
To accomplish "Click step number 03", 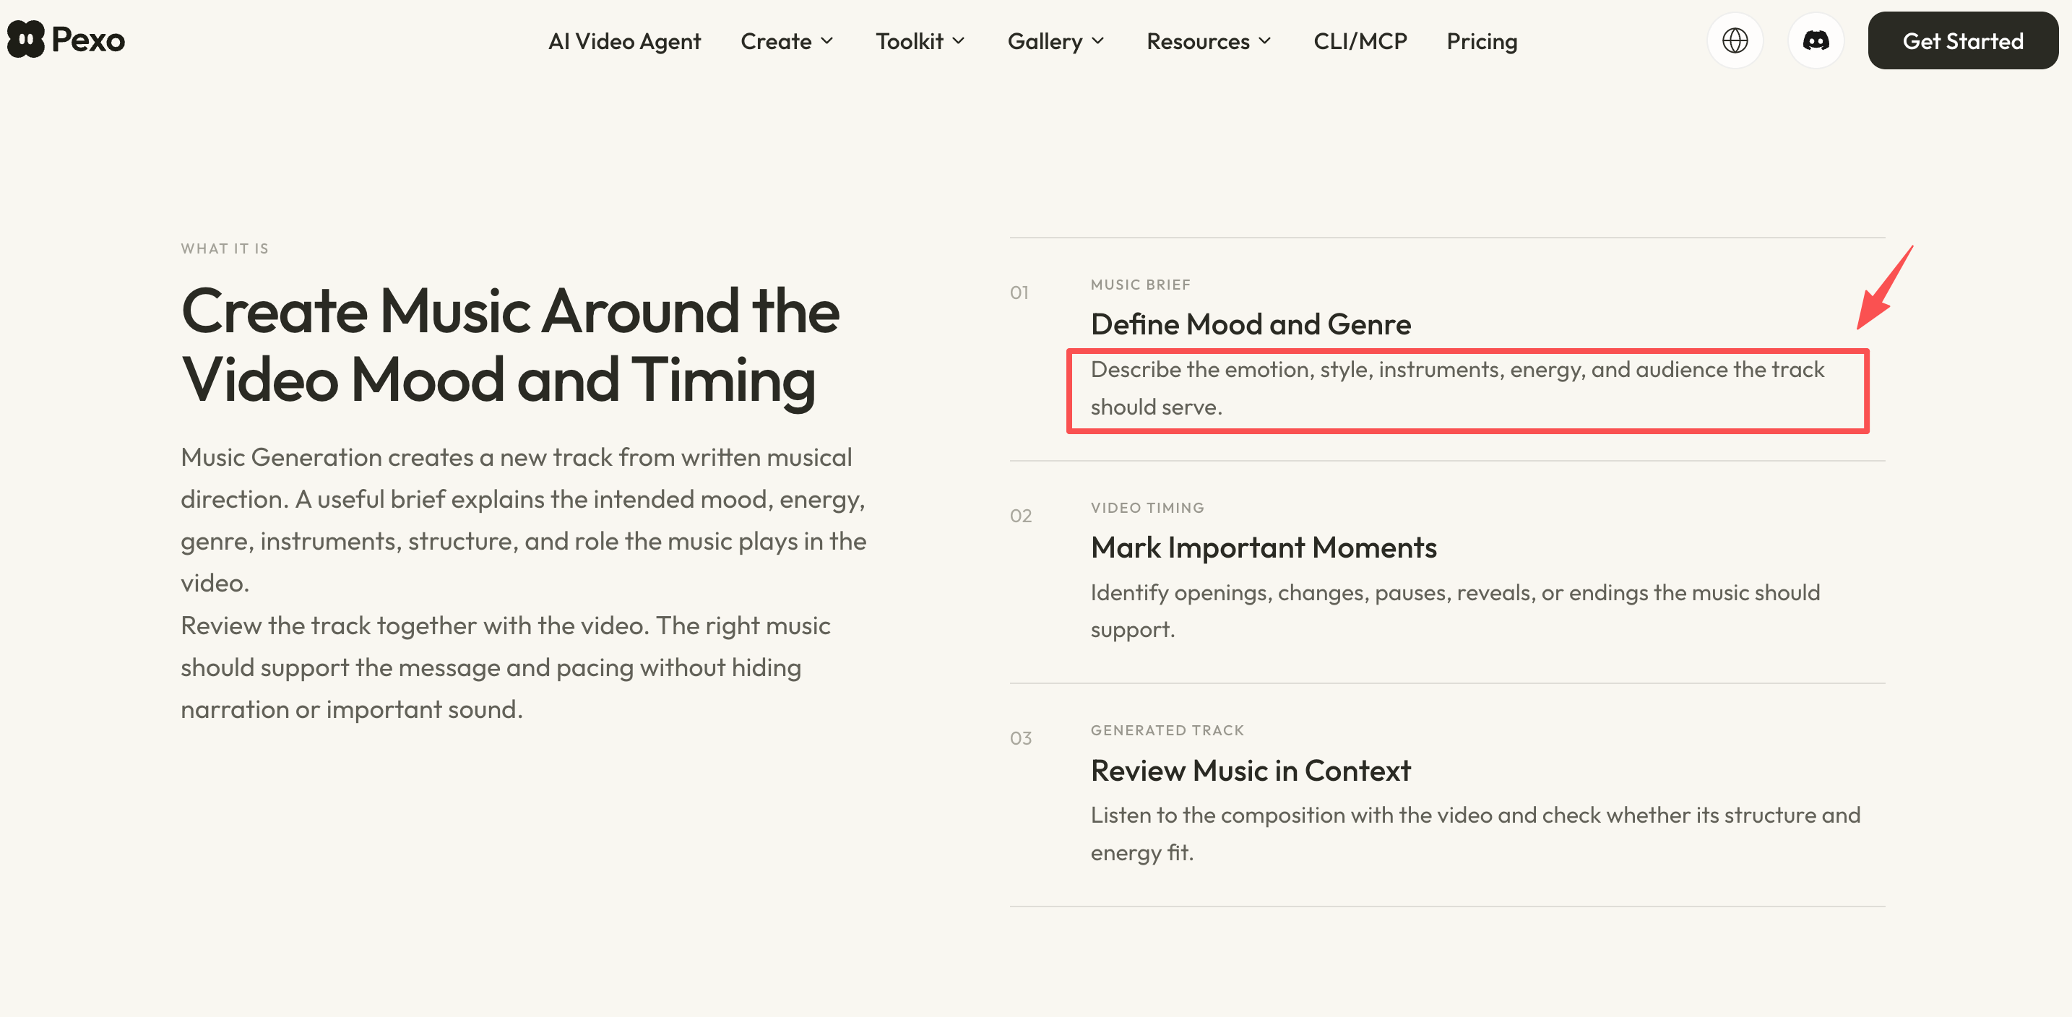I will click(x=1021, y=738).
